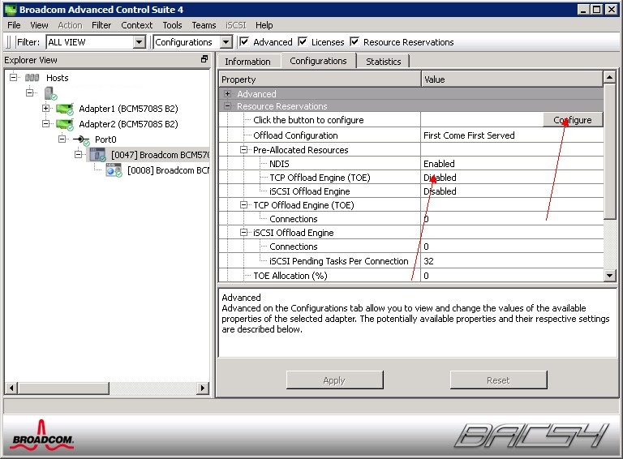Screen dimensions: 623x459
Task: Select the Adapter1 network card icon
Action: 66,109
